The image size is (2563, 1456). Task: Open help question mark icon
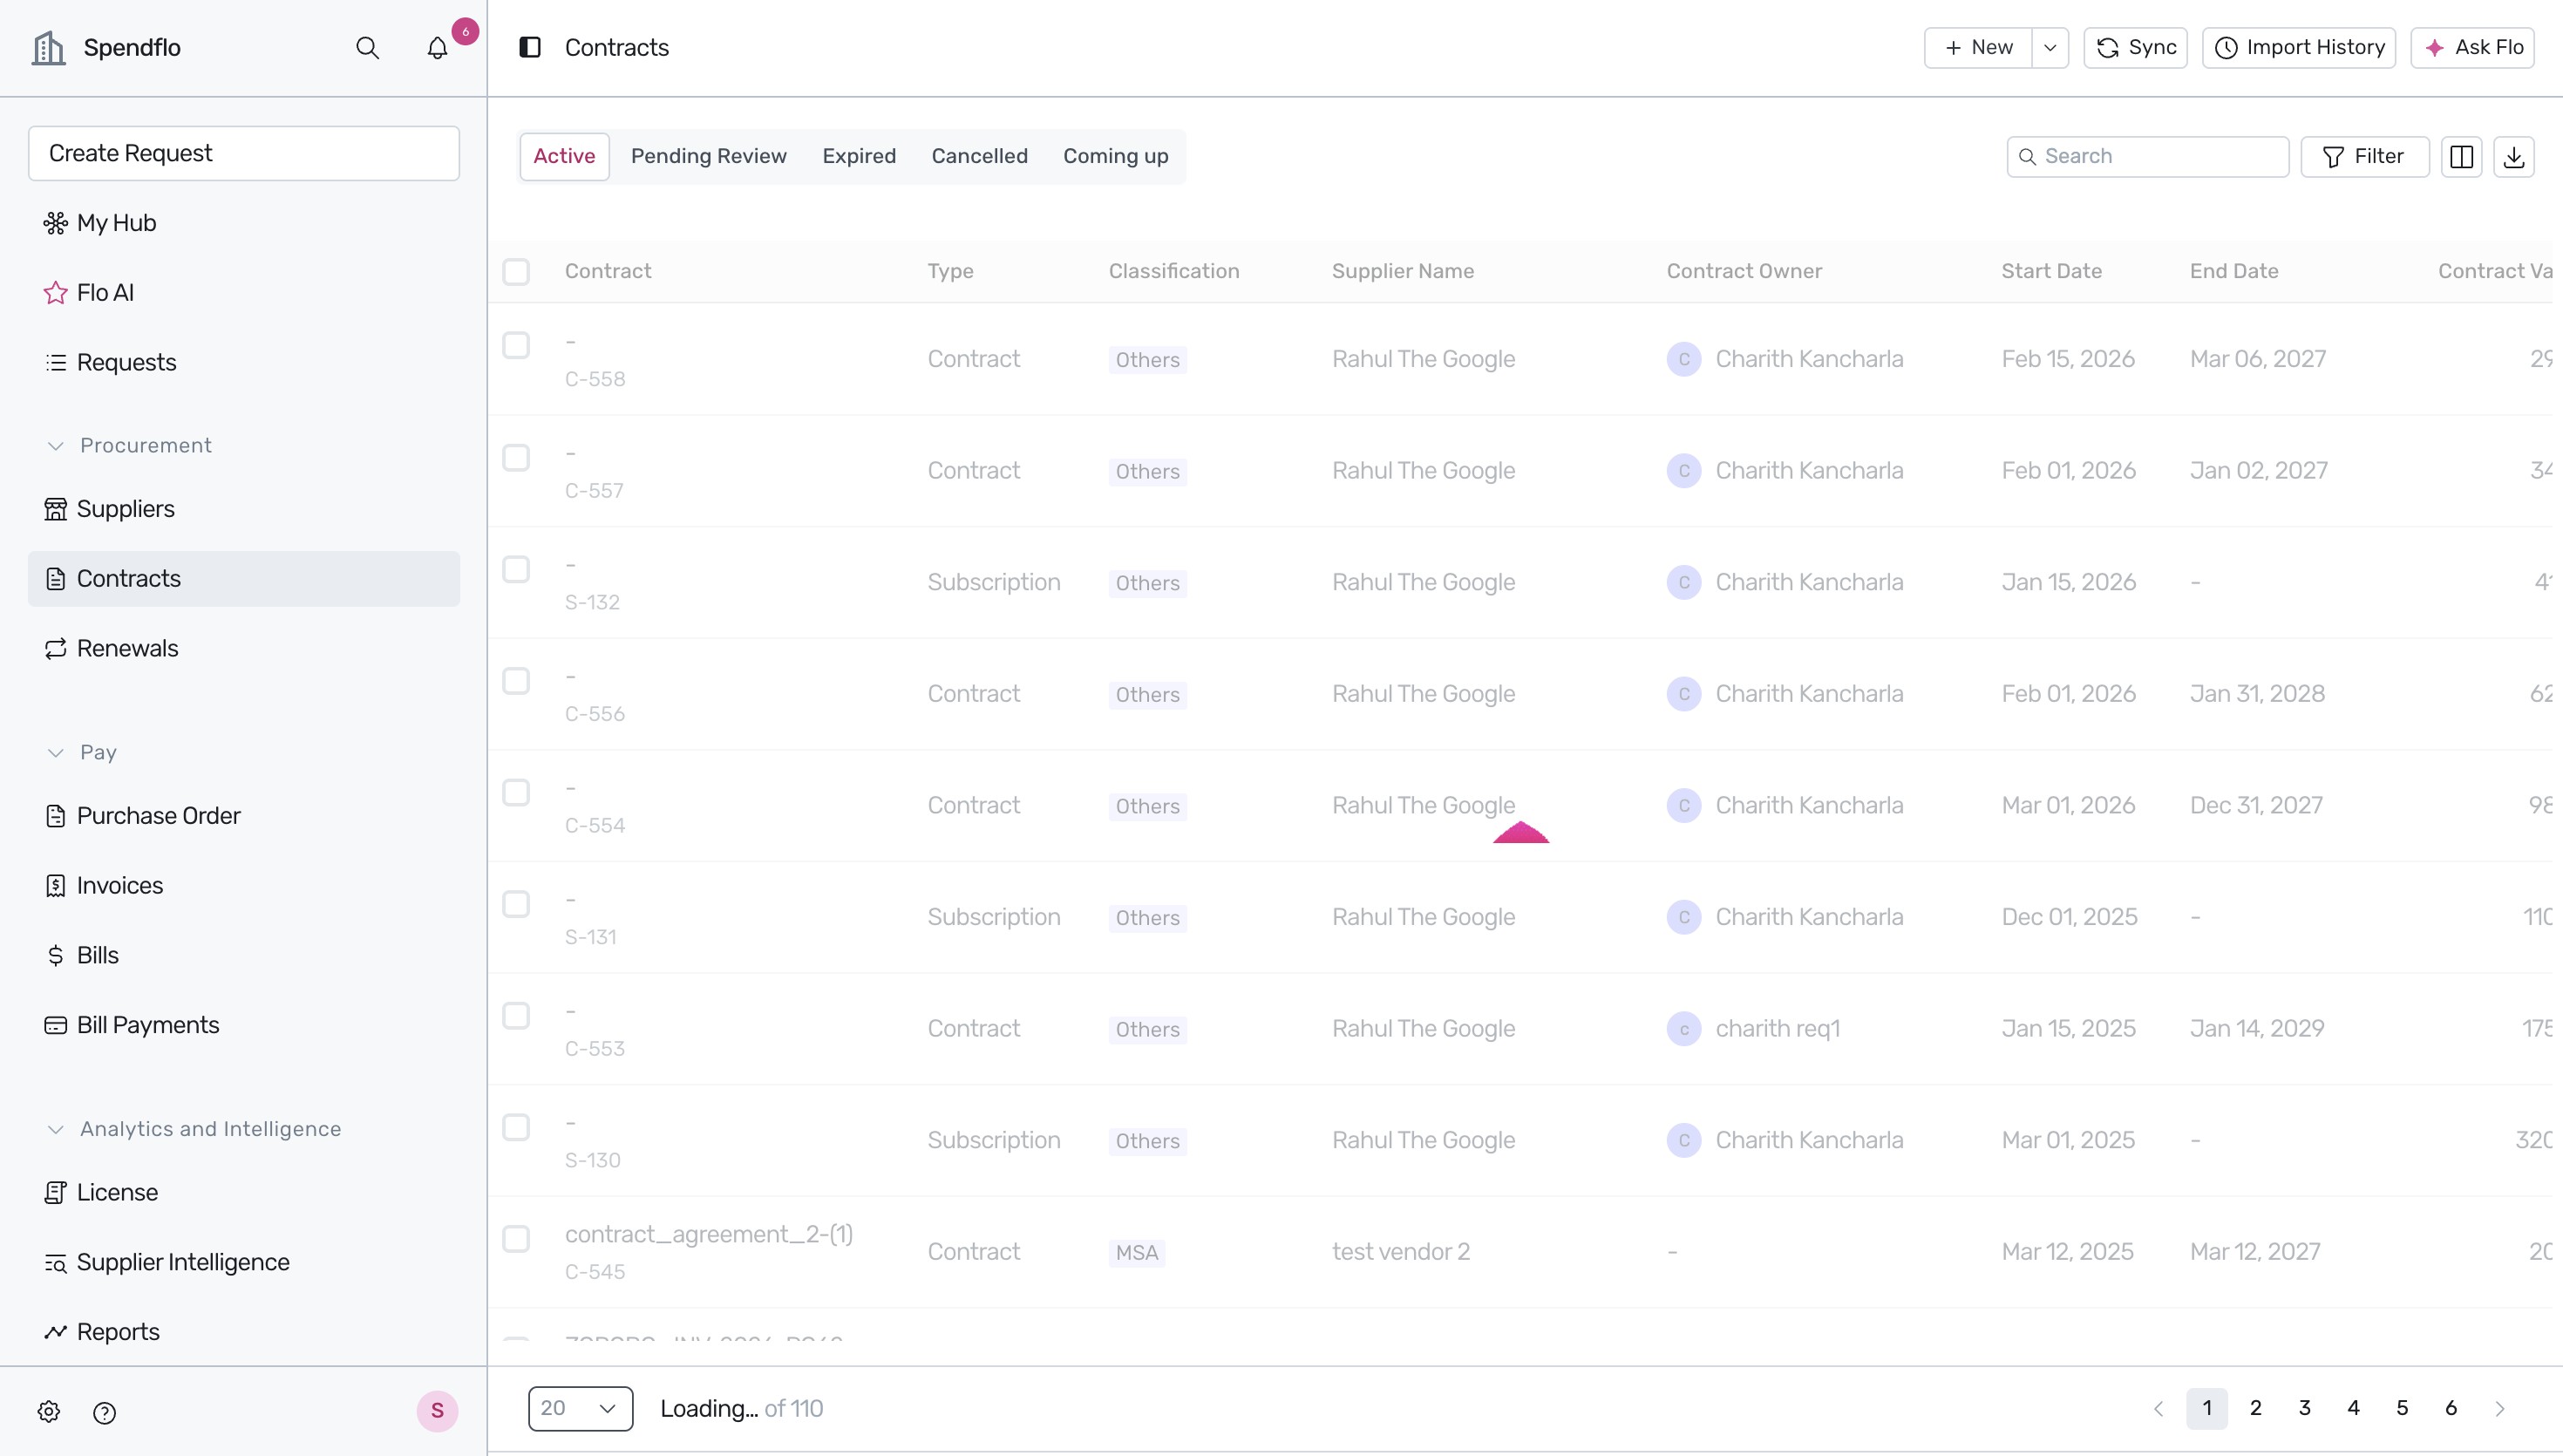click(105, 1412)
